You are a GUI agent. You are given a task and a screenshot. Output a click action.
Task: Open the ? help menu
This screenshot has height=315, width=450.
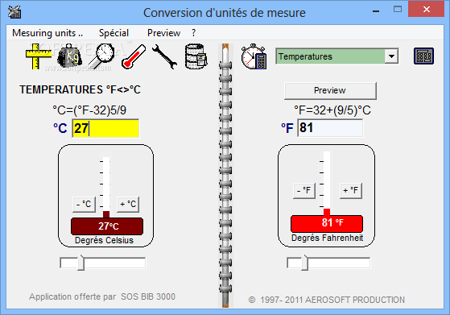click(x=194, y=33)
